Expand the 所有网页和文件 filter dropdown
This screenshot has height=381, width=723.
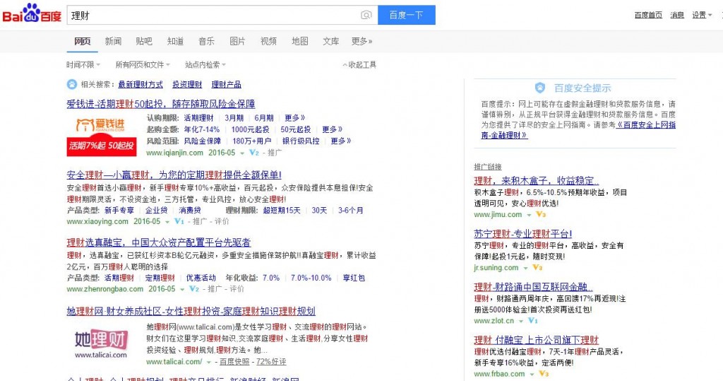[143, 64]
